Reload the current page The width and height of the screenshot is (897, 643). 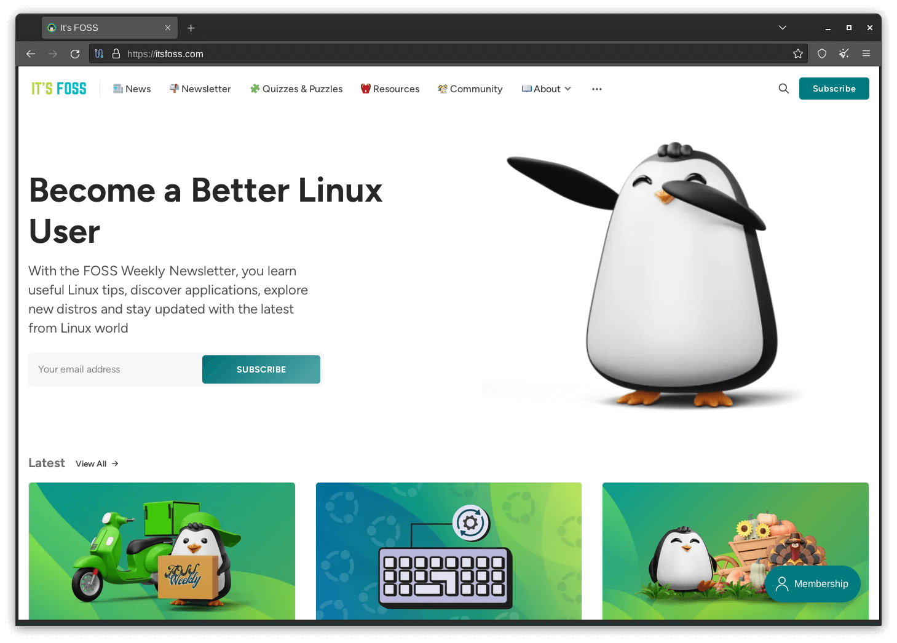pos(75,53)
